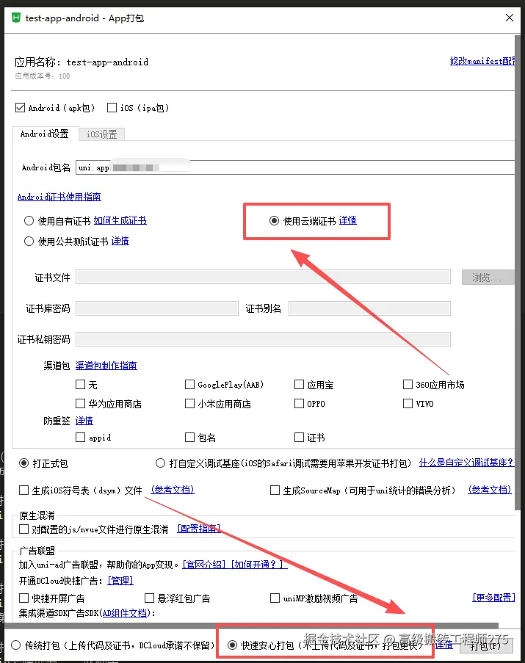Check the GooglePlay(AAB) checkbox

189,384
